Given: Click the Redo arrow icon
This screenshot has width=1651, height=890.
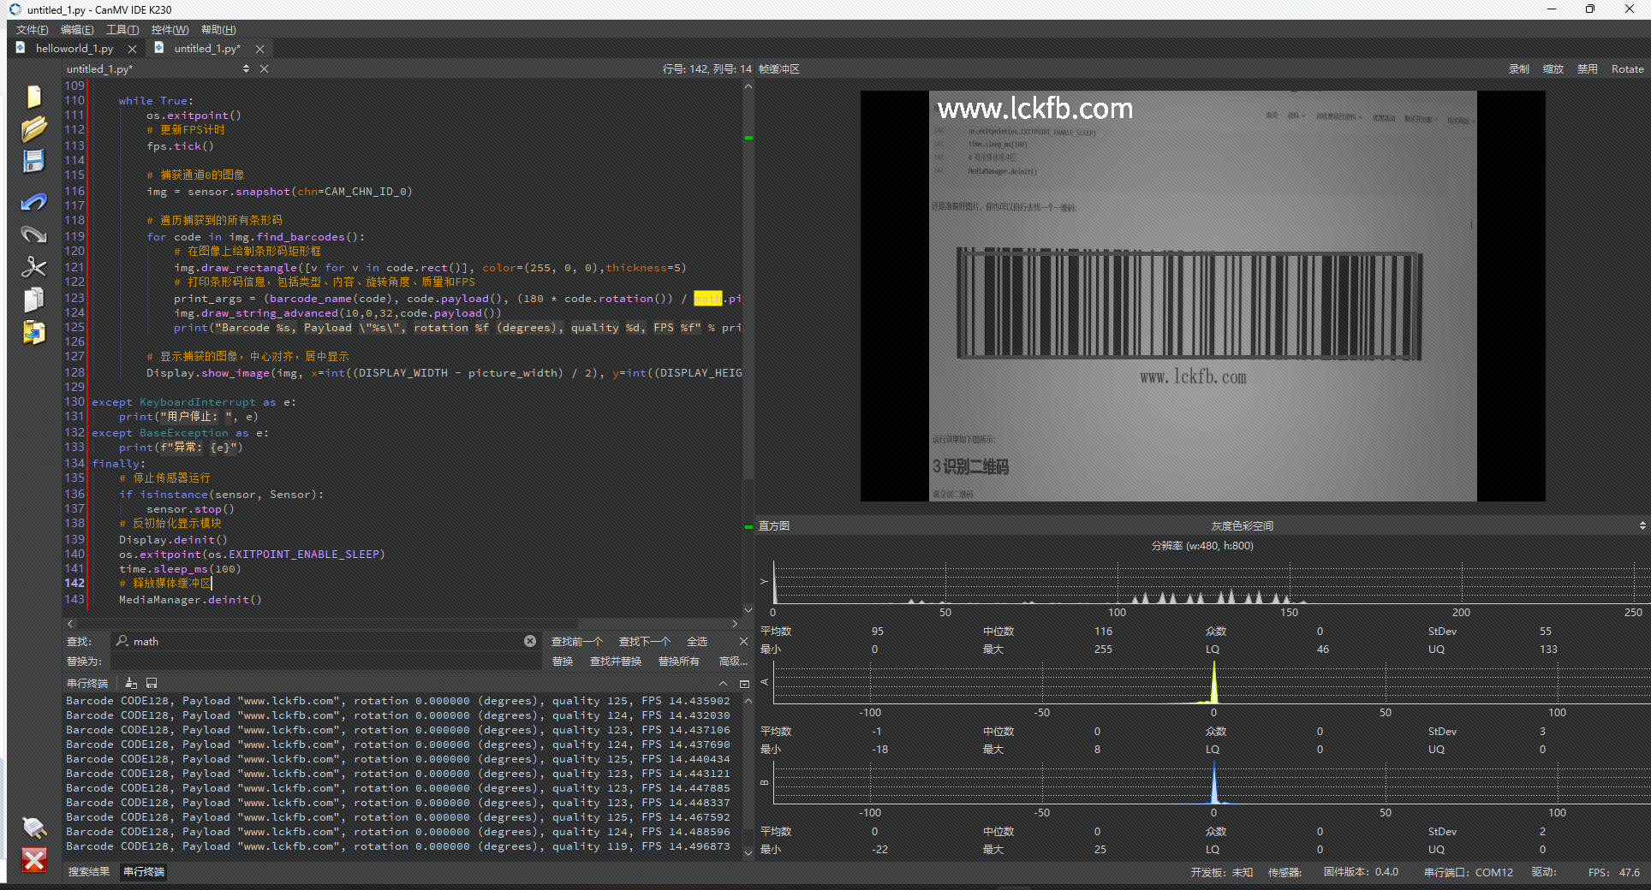Looking at the screenshot, I should coord(33,234).
